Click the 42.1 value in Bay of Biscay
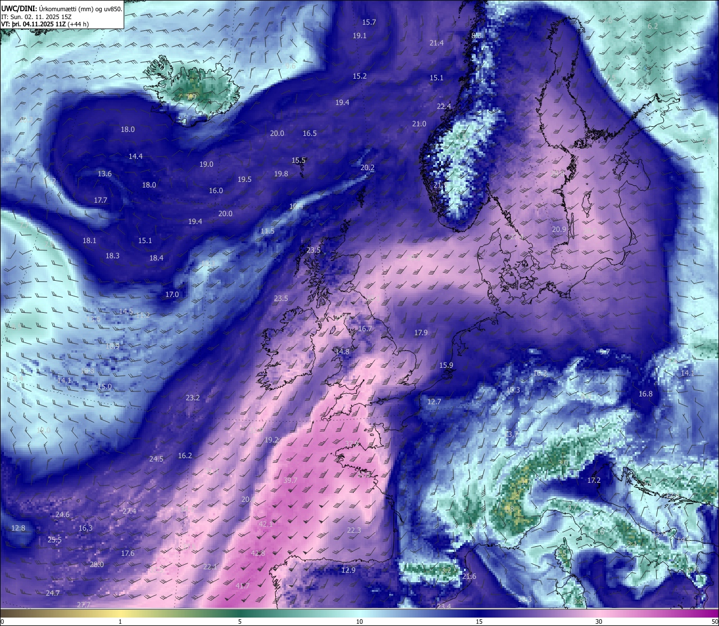719x626 pixels. 266,524
